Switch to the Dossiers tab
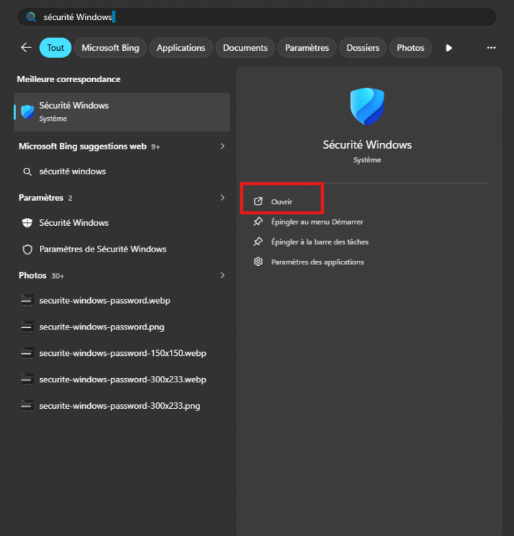The image size is (514, 536). [x=363, y=48]
